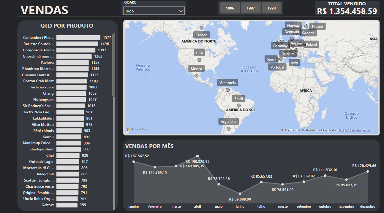Image resolution: width=384 pixels, height=213 pixels.
Task: Select the Gnocchi di nonna bar
Action: 74,56
